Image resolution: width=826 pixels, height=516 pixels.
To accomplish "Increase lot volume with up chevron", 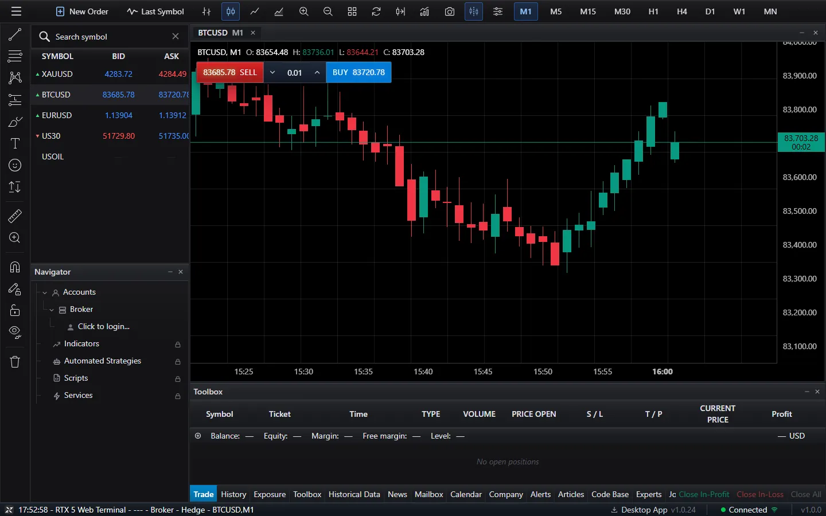I will [317, 72].
